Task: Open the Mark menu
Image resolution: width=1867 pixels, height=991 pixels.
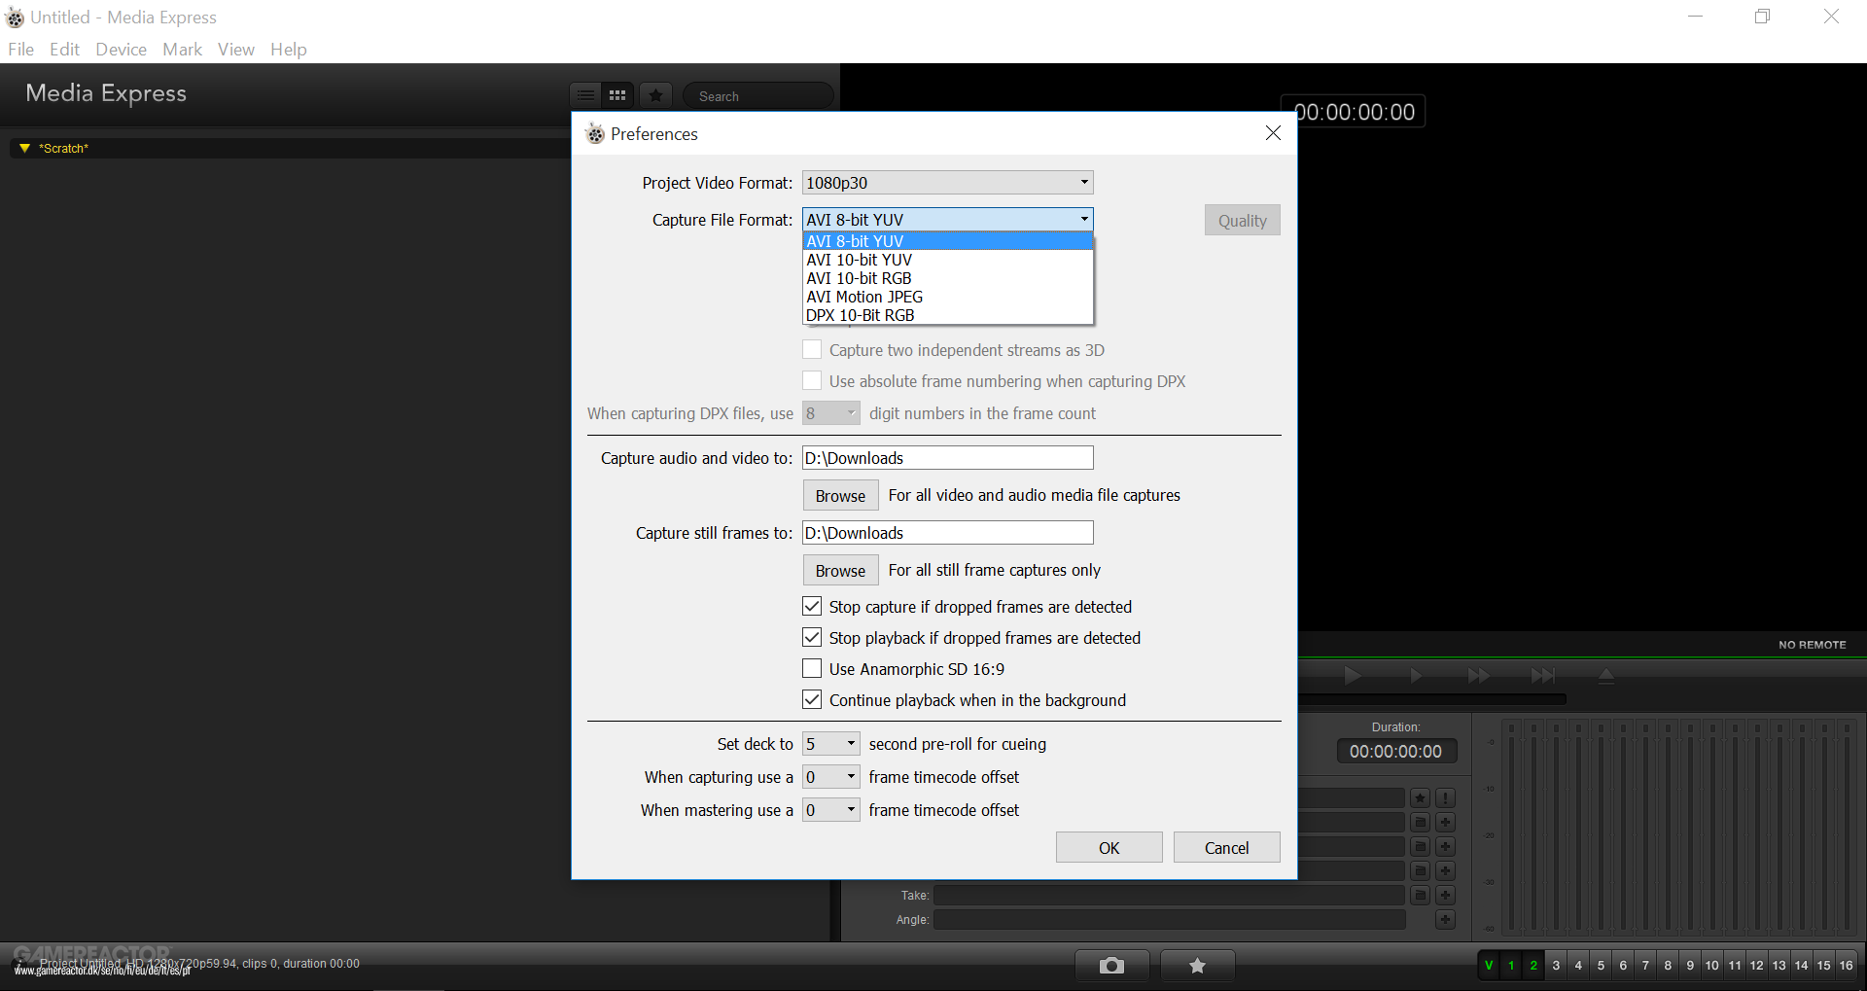Action: [x=182, y=50]
